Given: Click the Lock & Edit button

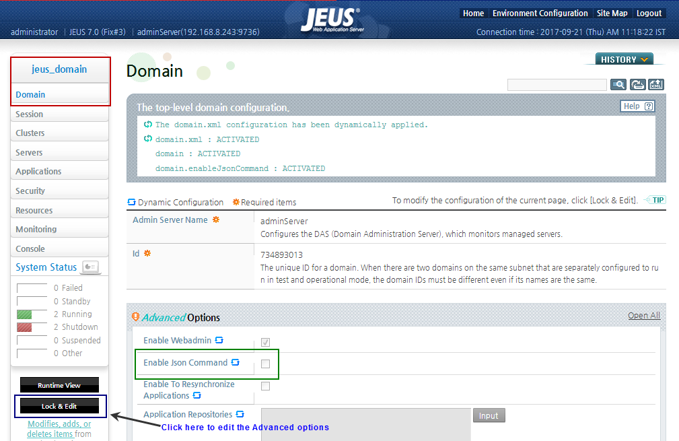Looking at the screenshot, I should point(59,406).
